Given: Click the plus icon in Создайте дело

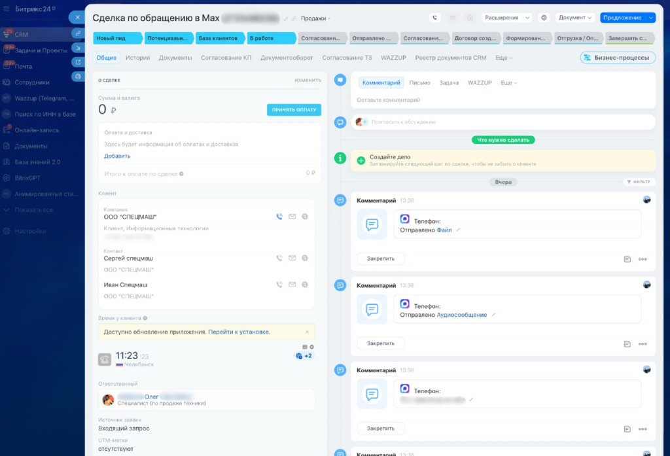Looking at the screenshot, I should coord(361,160).
